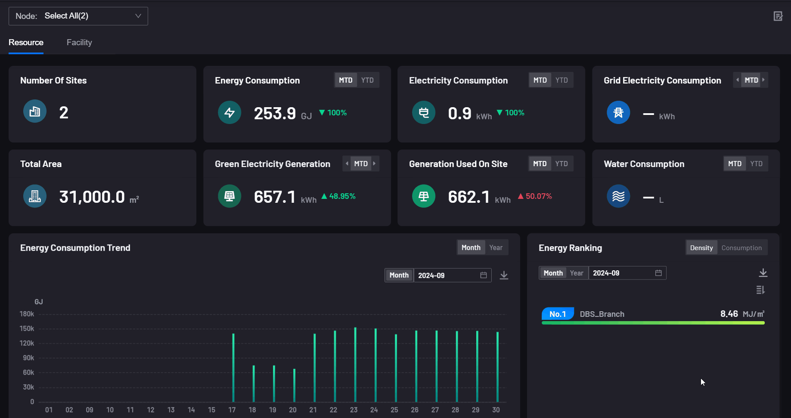The width and height of the screenshot is (791, 418).
Task: Click left arrow on Green Electricity Generation period
Action: tap(347, 164)
